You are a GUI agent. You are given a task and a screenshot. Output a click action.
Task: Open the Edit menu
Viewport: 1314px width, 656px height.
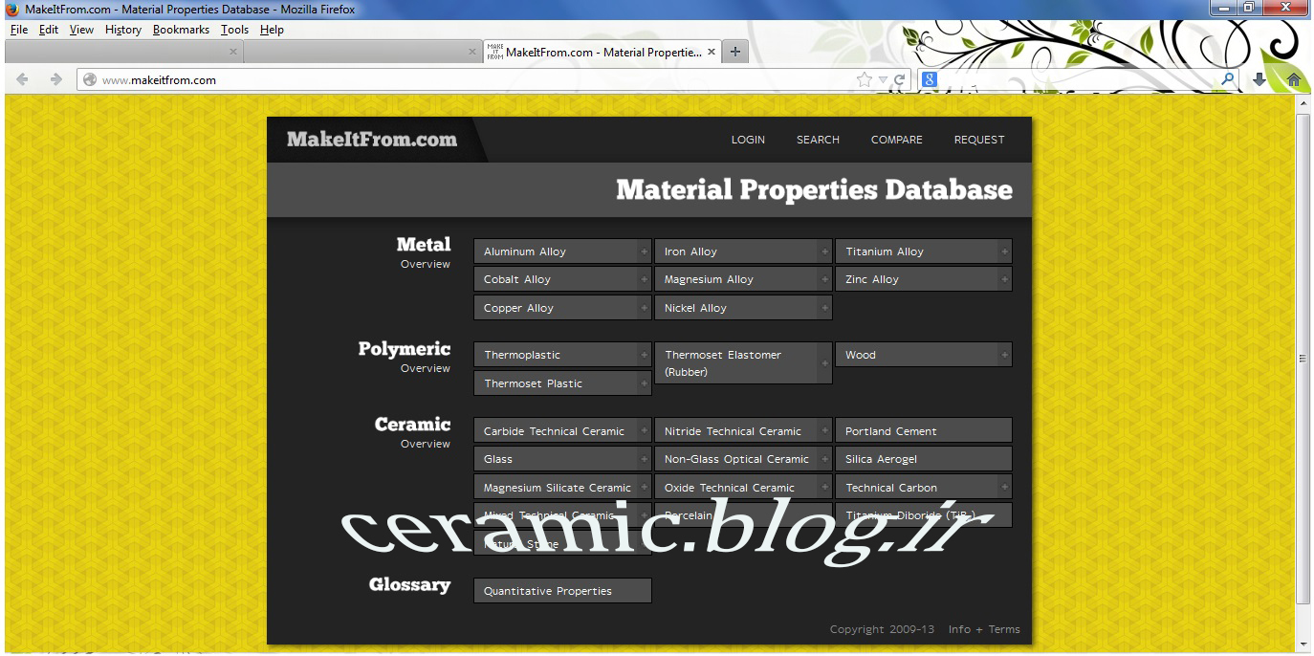pos(49,30)
